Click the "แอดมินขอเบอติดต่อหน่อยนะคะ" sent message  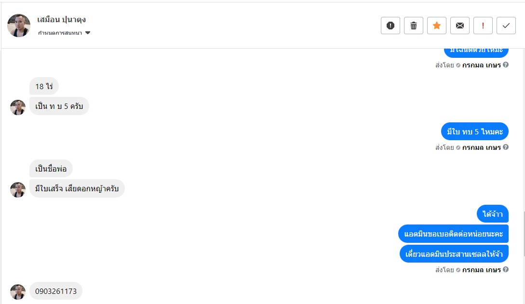(x=454, y=234)
